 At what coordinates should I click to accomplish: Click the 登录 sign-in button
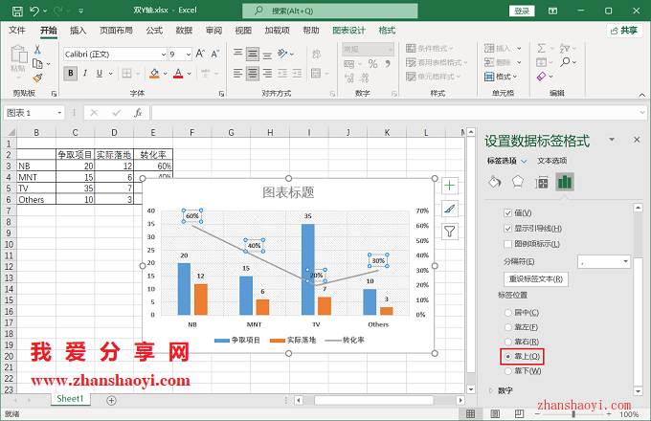coord(522,11)
